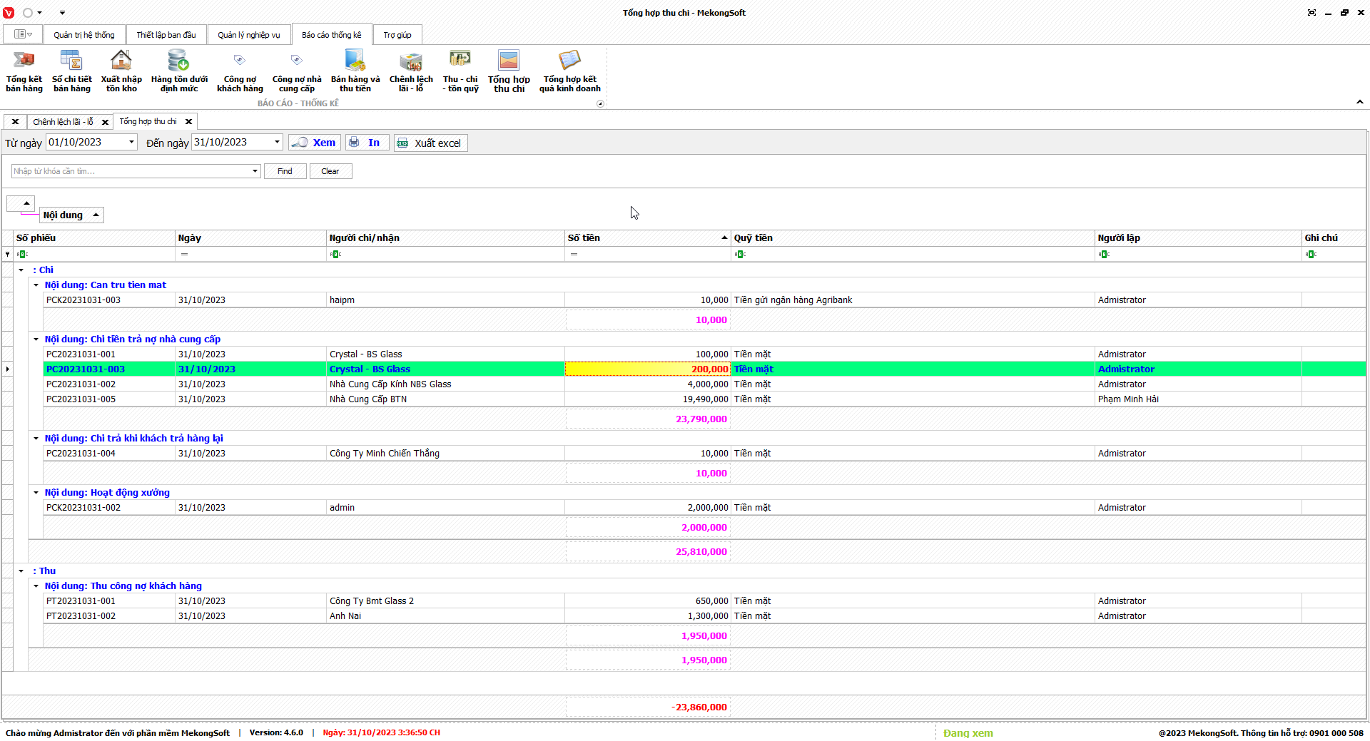Screen dimensions: 1370x741
Task: Click the Xem button
Action: [315, 143]
